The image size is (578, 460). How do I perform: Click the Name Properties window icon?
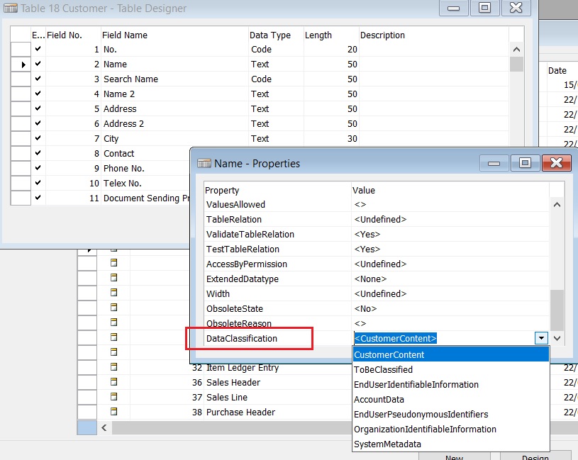204,163
